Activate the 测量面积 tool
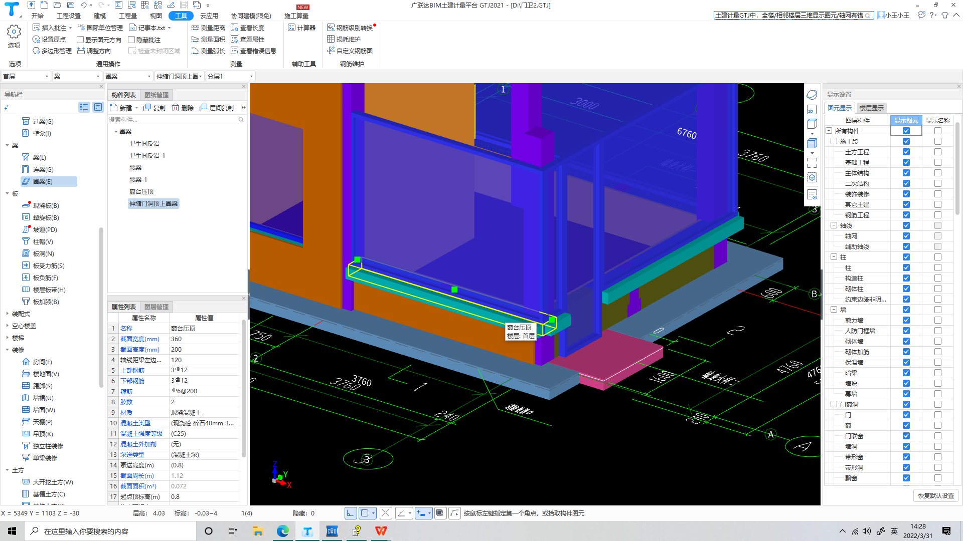Screen dimensions: 963x541 coord(209,40)
